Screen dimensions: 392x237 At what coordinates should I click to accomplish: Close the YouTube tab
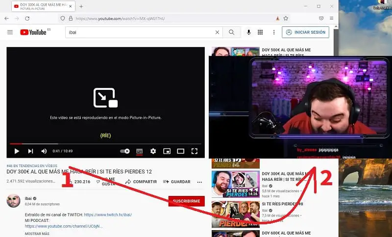click(x=71, y=6)
